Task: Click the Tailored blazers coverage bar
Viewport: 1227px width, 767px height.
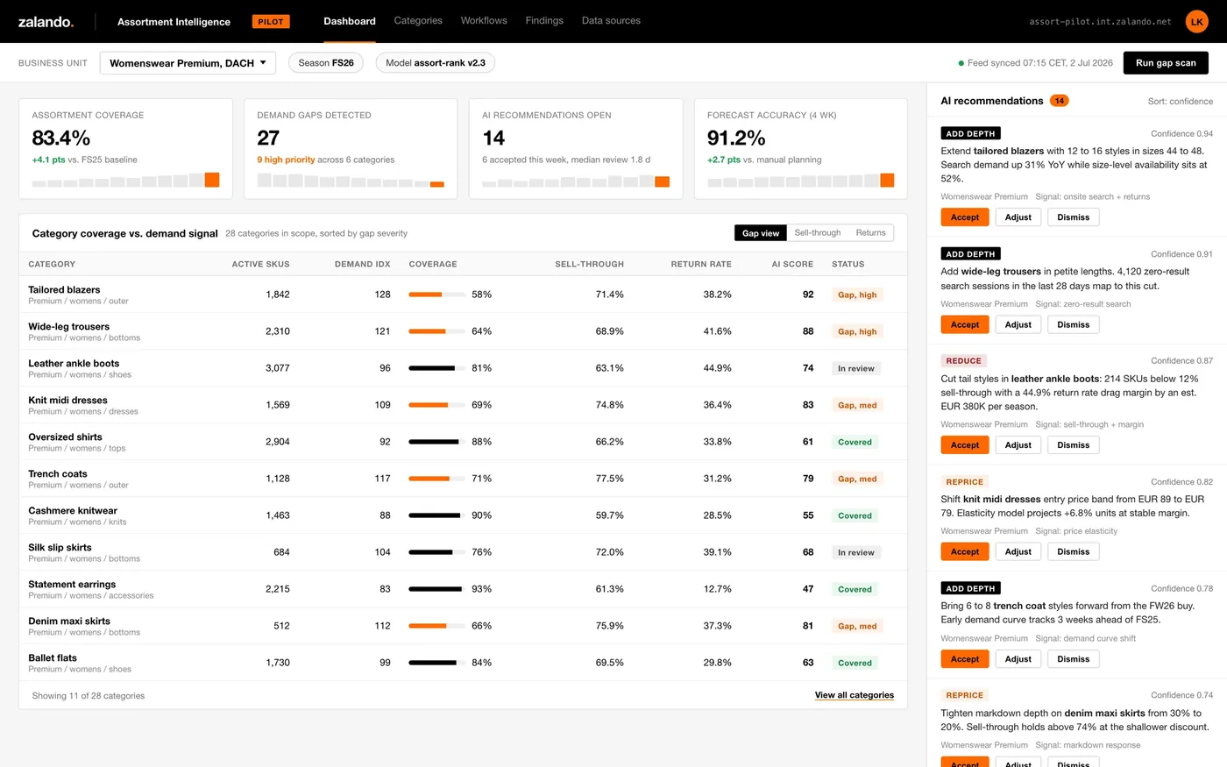Action: pyautogui.click(x=437, y=295)
